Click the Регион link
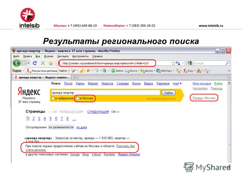This screenshot has width=242, height=181. pos(198,98)
